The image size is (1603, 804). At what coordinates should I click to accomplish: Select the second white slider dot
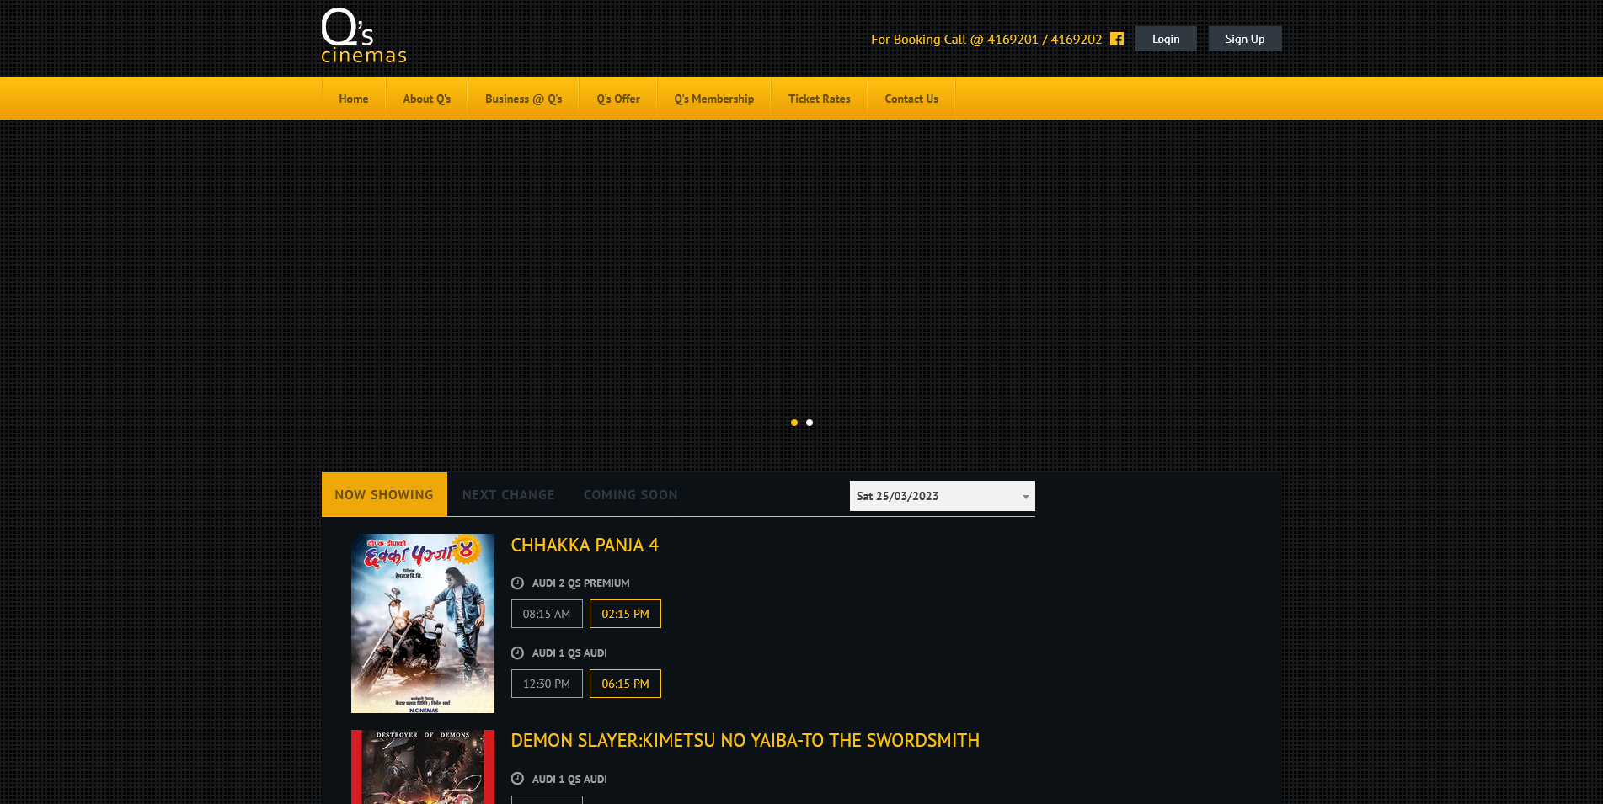tap(810, 423)
